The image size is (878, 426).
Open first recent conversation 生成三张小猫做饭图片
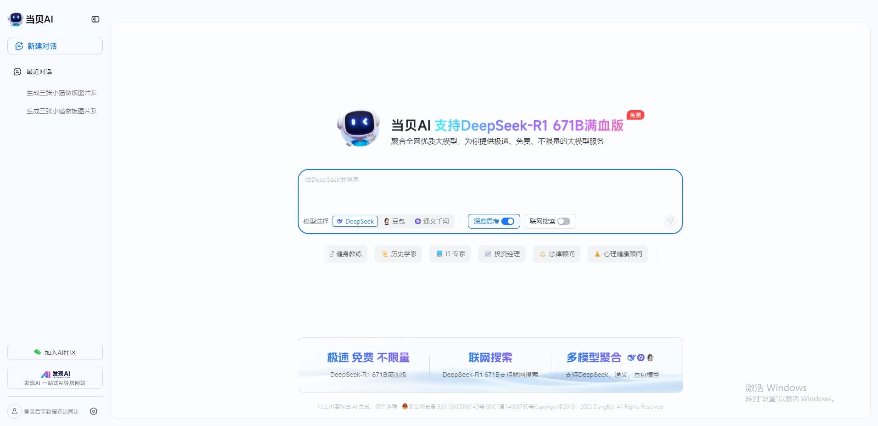click(61, 93)
